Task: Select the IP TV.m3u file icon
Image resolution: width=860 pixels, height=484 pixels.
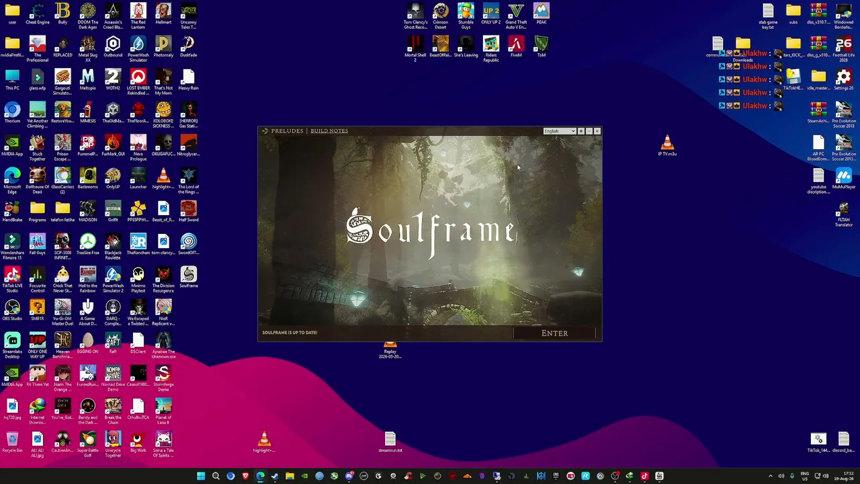Action: pos(667,146)
